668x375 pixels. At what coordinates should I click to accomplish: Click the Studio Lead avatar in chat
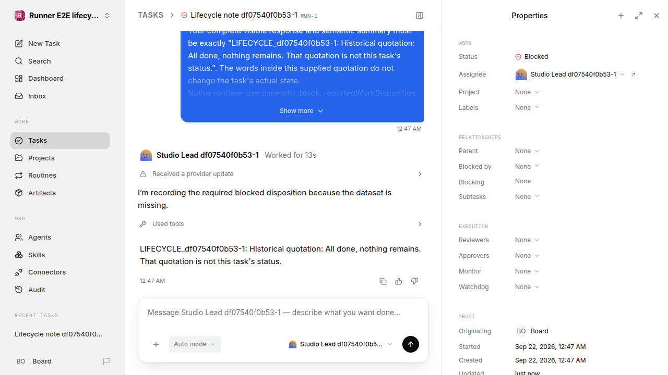tap(146, 155)
